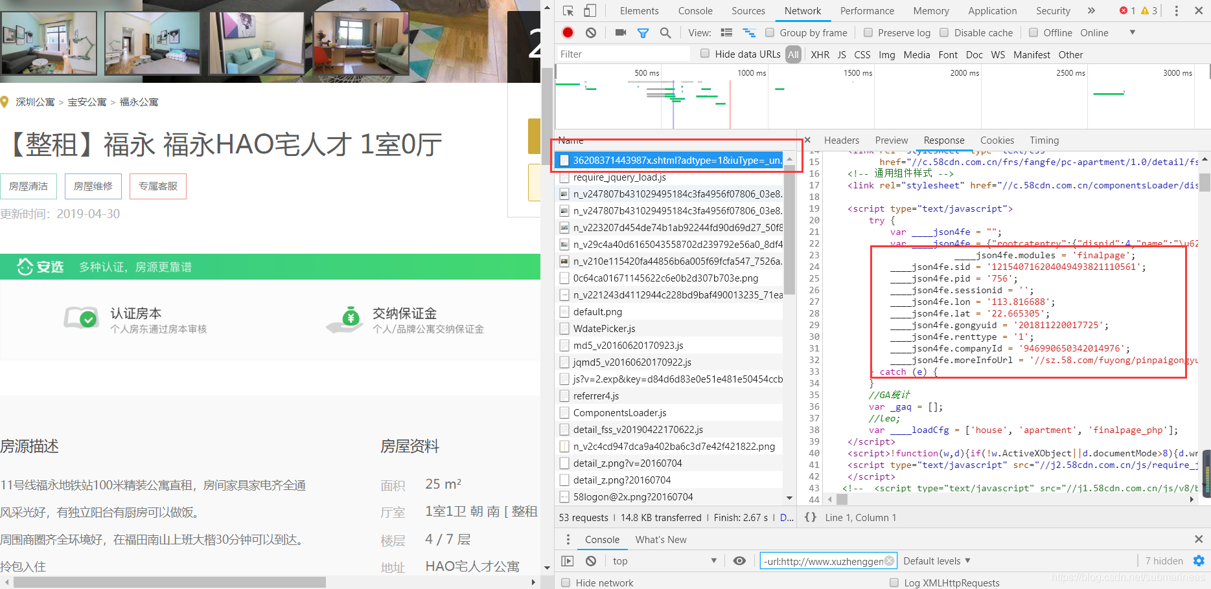Open 宝安公寓 breadcrumb link
The height and width of the screenshot is (589, 1211).
(x=87, y=102)
